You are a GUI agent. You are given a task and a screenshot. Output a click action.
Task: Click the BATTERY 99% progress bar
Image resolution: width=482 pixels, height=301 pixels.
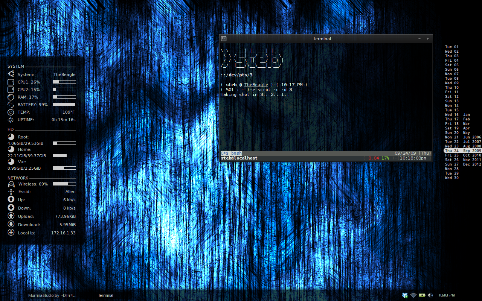coord(64,105)
